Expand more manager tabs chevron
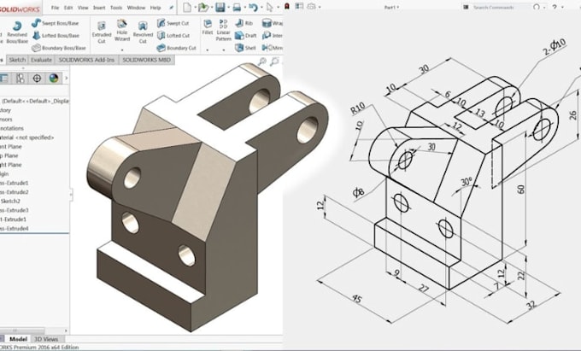The image size is (581, 351). 67,78
